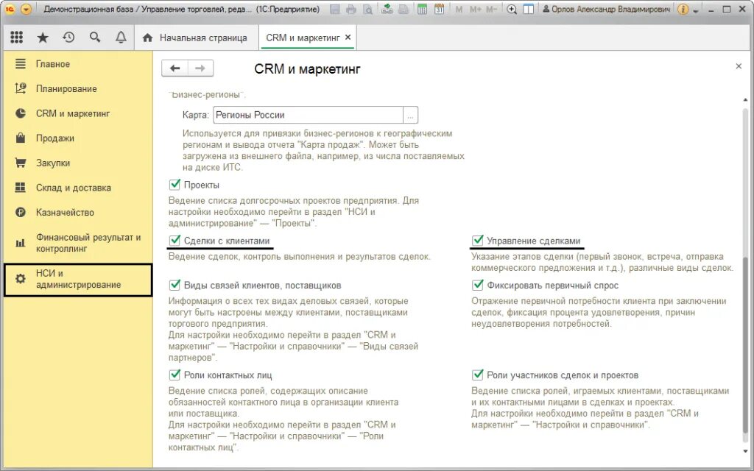Open the calculator icon in title bar

click(422, 9)
